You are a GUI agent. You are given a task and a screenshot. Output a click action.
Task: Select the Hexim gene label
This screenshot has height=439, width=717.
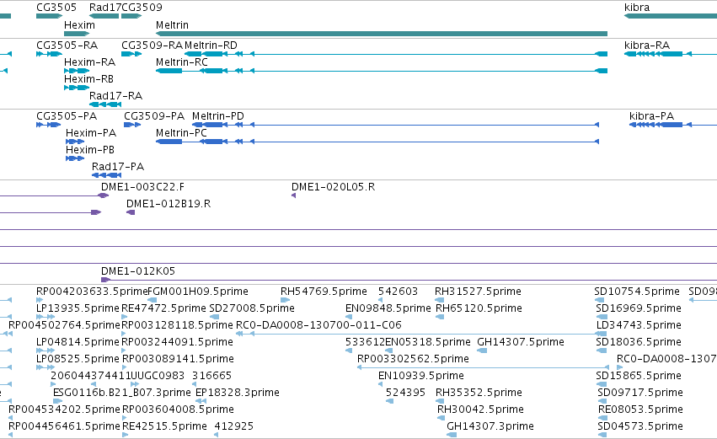point(79,25)
